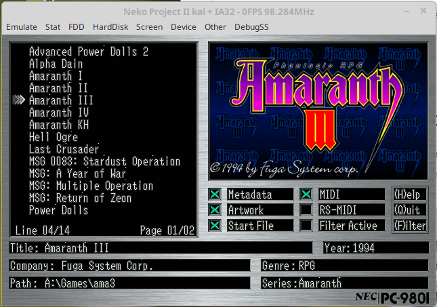Open the Emulate menu
This screenshot has height=307, width=437.
click(x=22, y=27)
